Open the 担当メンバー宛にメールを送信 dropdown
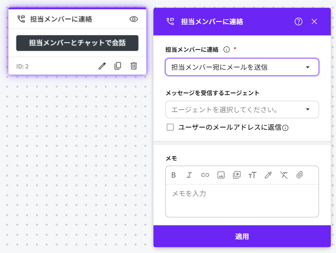 pyautogui.click(x=242, y=67)
